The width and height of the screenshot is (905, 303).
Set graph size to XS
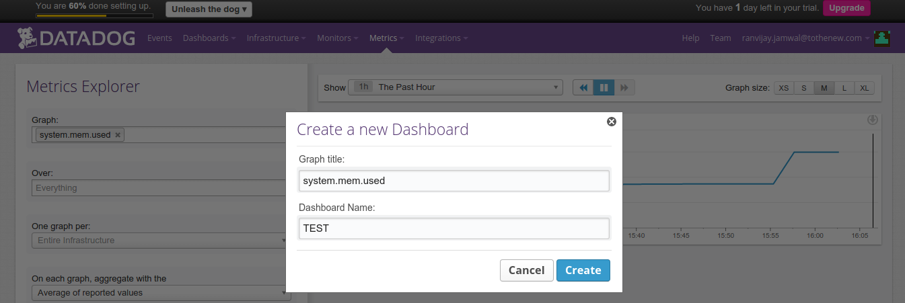click(784, 88)
